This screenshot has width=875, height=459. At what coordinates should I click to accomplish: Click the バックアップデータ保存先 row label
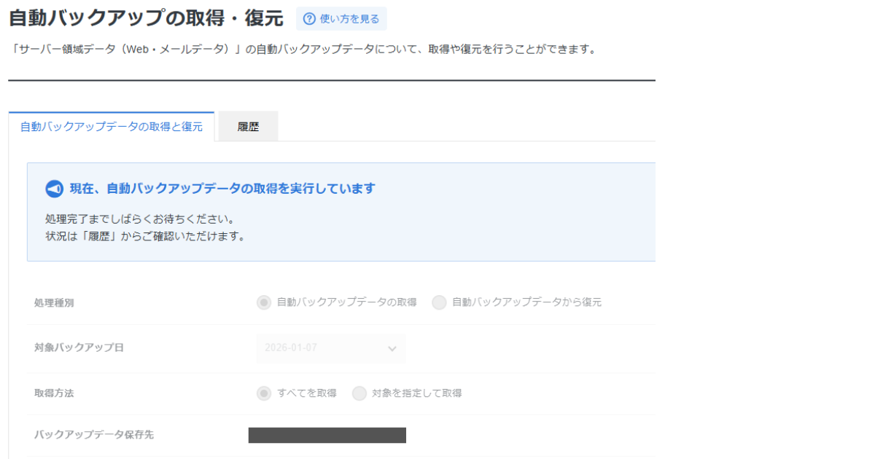pyautogui.click(x=94, y=435)
